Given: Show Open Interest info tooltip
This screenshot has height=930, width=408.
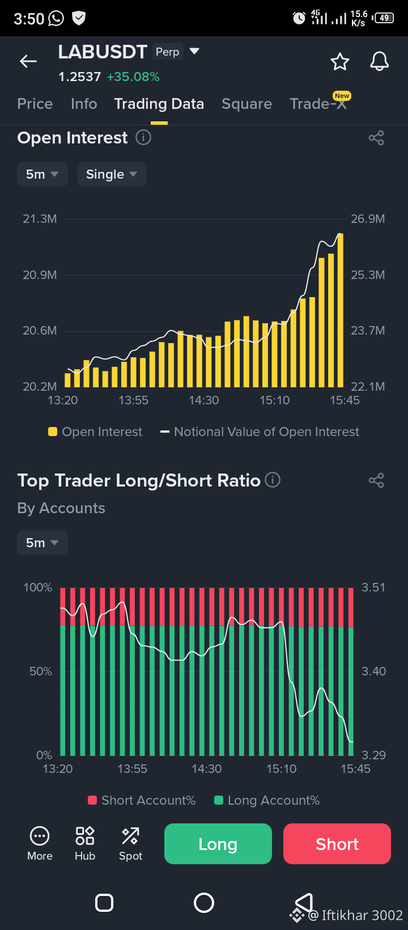Looking at the screenshot, I should (x=143, y=137).
